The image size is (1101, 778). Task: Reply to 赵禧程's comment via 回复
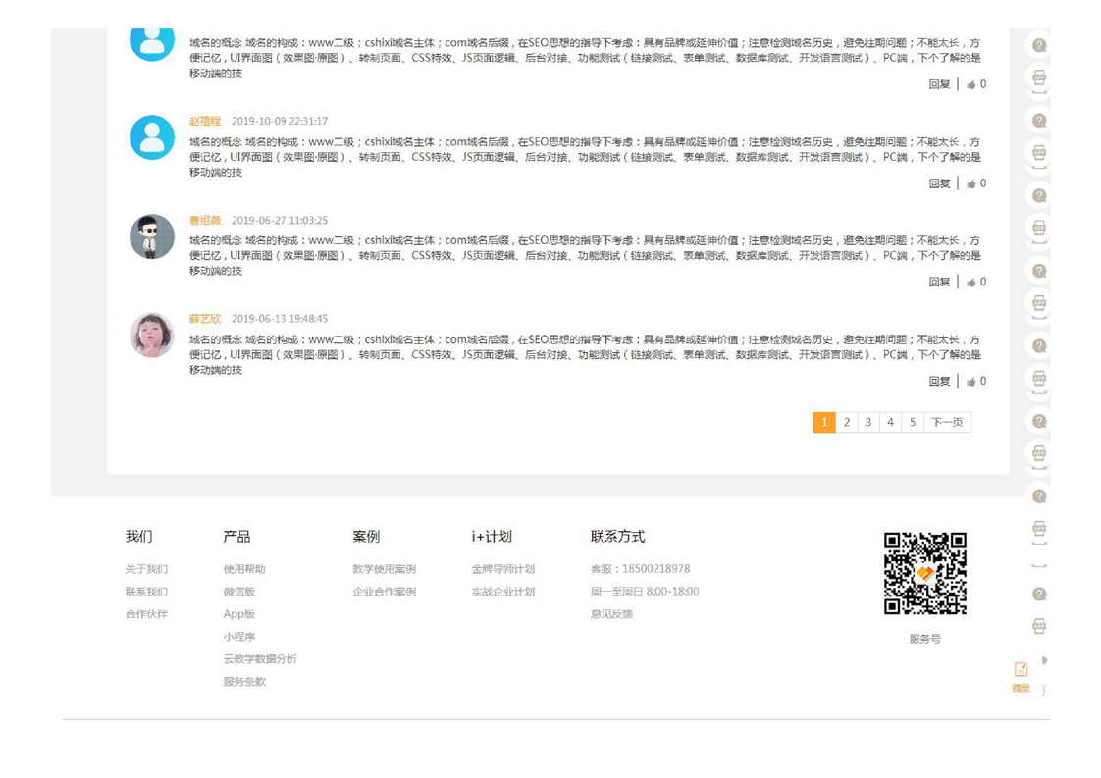[x=939, y=184]
